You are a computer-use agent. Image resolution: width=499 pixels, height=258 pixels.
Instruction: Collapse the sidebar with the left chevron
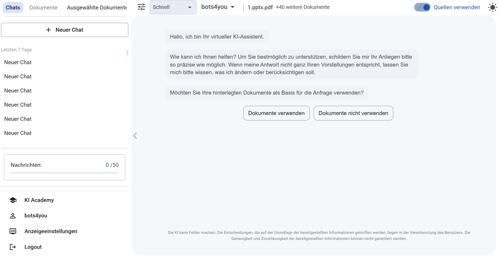click(135, 136)
